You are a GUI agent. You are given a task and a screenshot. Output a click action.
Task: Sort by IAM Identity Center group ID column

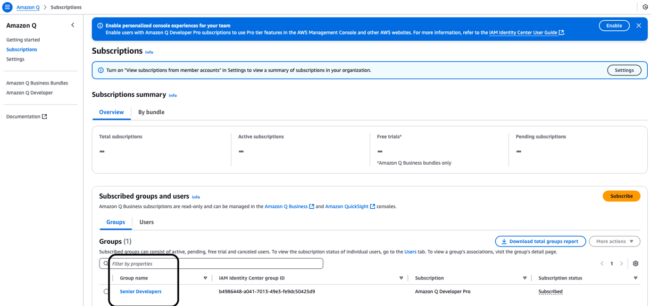coord(401,278)
